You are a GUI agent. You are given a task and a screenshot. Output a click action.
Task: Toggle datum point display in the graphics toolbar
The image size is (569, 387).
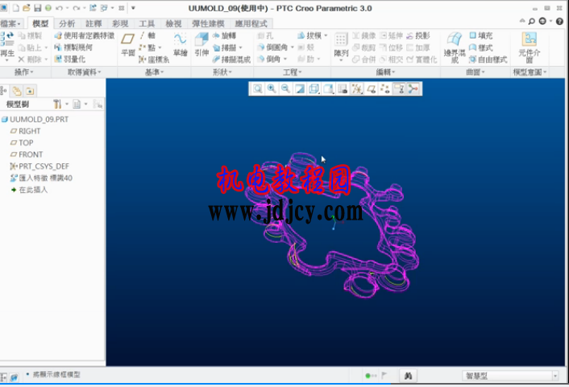pyautogui.click(x=385, y=89)
